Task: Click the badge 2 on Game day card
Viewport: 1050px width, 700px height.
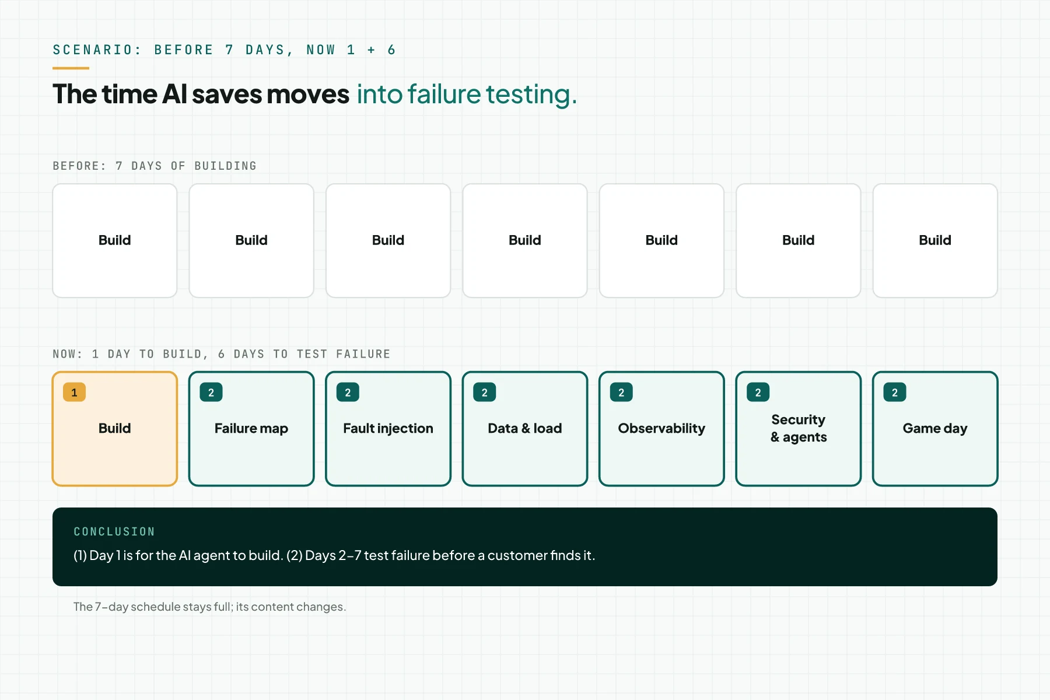Action: click(x=895, y=393)
